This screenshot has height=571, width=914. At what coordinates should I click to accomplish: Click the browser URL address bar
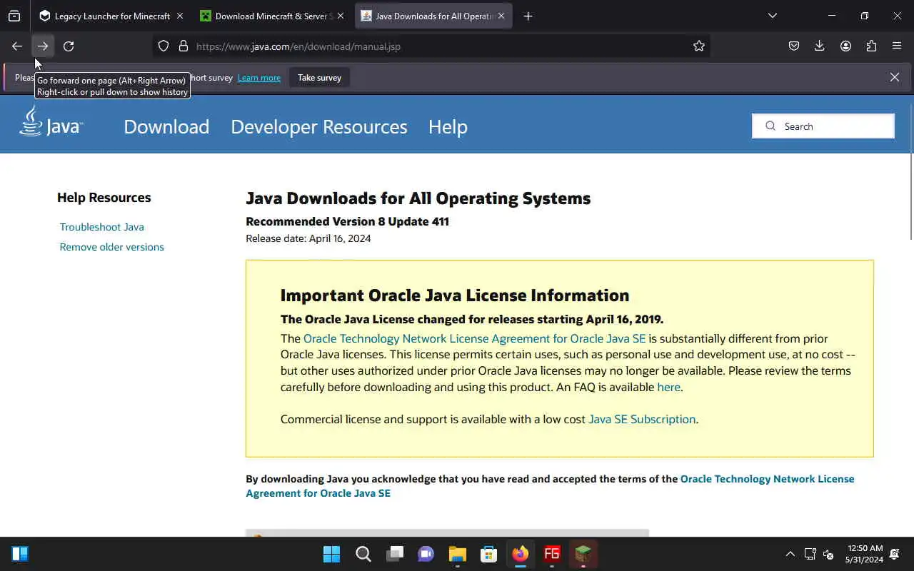click(433, 46)
